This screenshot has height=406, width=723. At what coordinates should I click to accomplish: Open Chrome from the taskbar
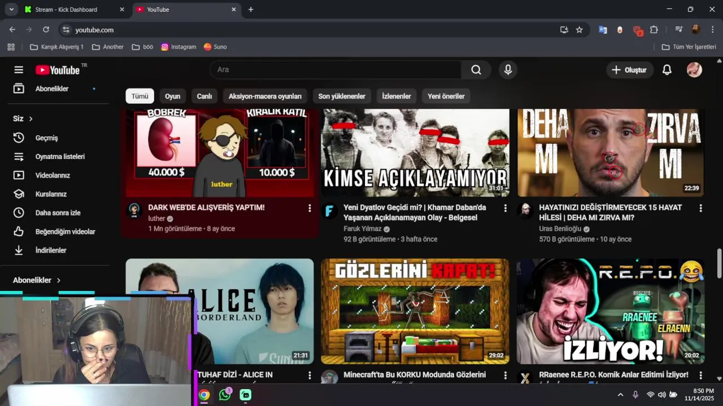(204, 395)
